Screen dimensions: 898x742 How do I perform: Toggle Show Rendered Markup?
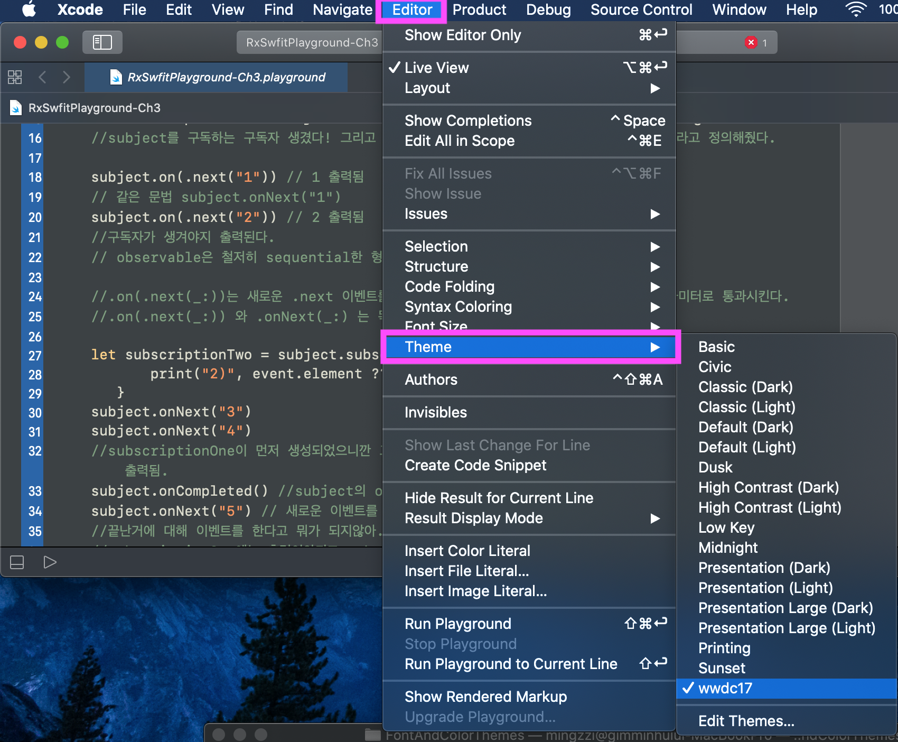(529, 697)
